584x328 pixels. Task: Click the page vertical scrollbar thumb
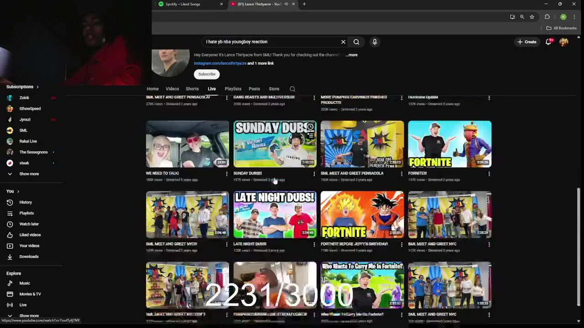[579, 246]
